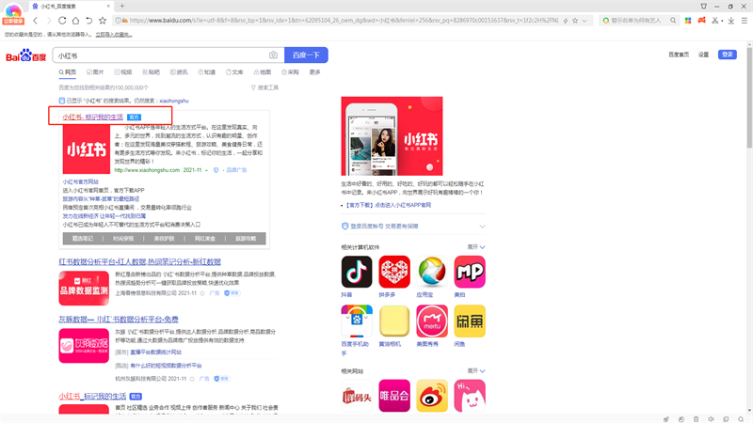Click the Baidu logo

click(x=26, y=55)
